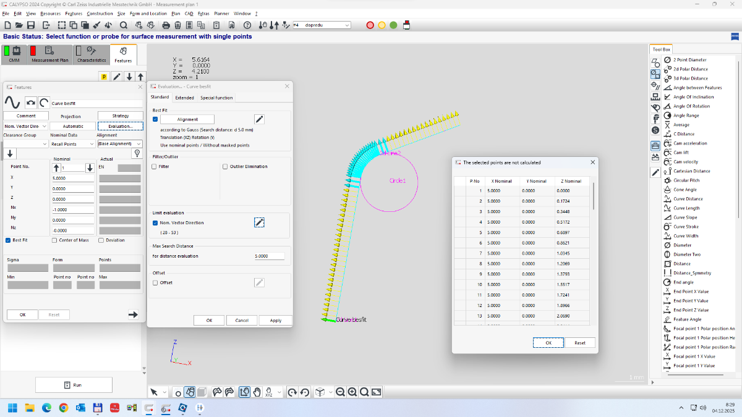Click the magnifier search icon in the top toolbar
742x417 pixels.
pyautogui.click(x=123, y=25)
